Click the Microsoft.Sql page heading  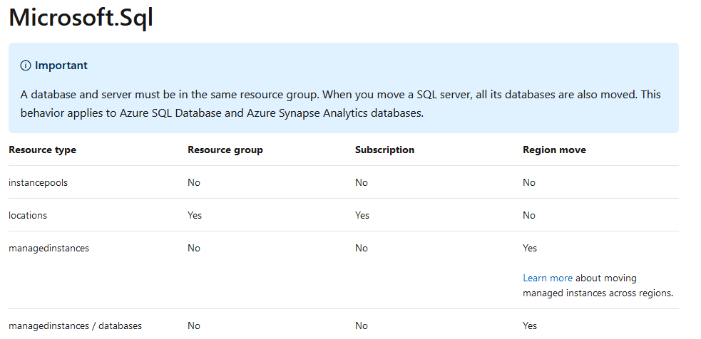click(x=81, y=18)
